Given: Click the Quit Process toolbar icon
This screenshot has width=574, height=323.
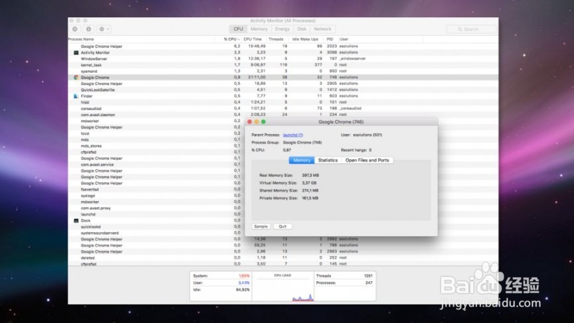Looking at the screenshot, I should click(x=75, y=29).
